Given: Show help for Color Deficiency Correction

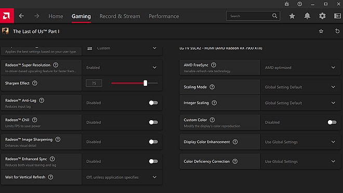Looking at the screenshot, I should coord(235,161).
